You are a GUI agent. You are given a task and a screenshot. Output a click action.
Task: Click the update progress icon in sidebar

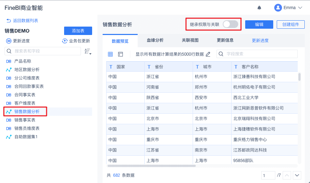pyautogui.click(x=8, y=41)
